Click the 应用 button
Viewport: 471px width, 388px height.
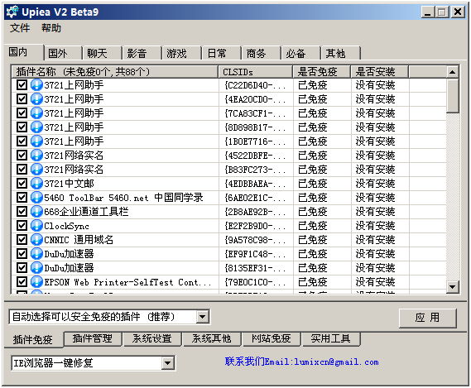click(427, 318)
